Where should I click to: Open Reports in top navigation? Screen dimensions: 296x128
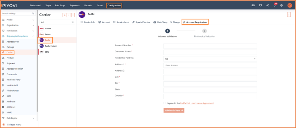pyautogui.click(x=88, y=5)
